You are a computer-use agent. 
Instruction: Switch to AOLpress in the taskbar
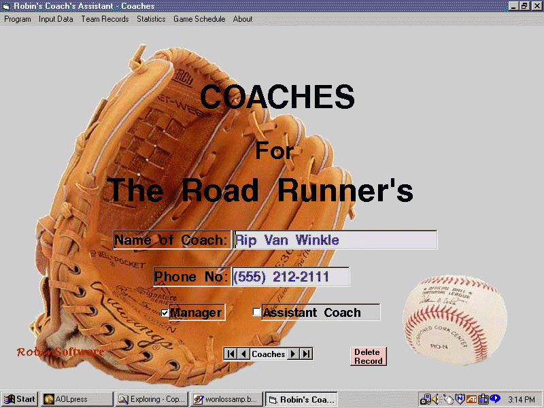[x=77, y=399]
